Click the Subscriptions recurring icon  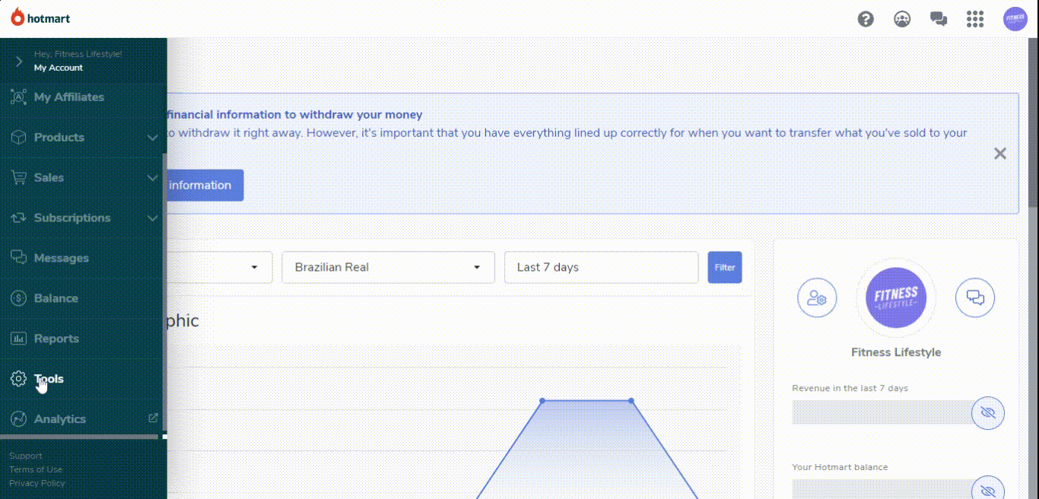(x=18, y=218)
